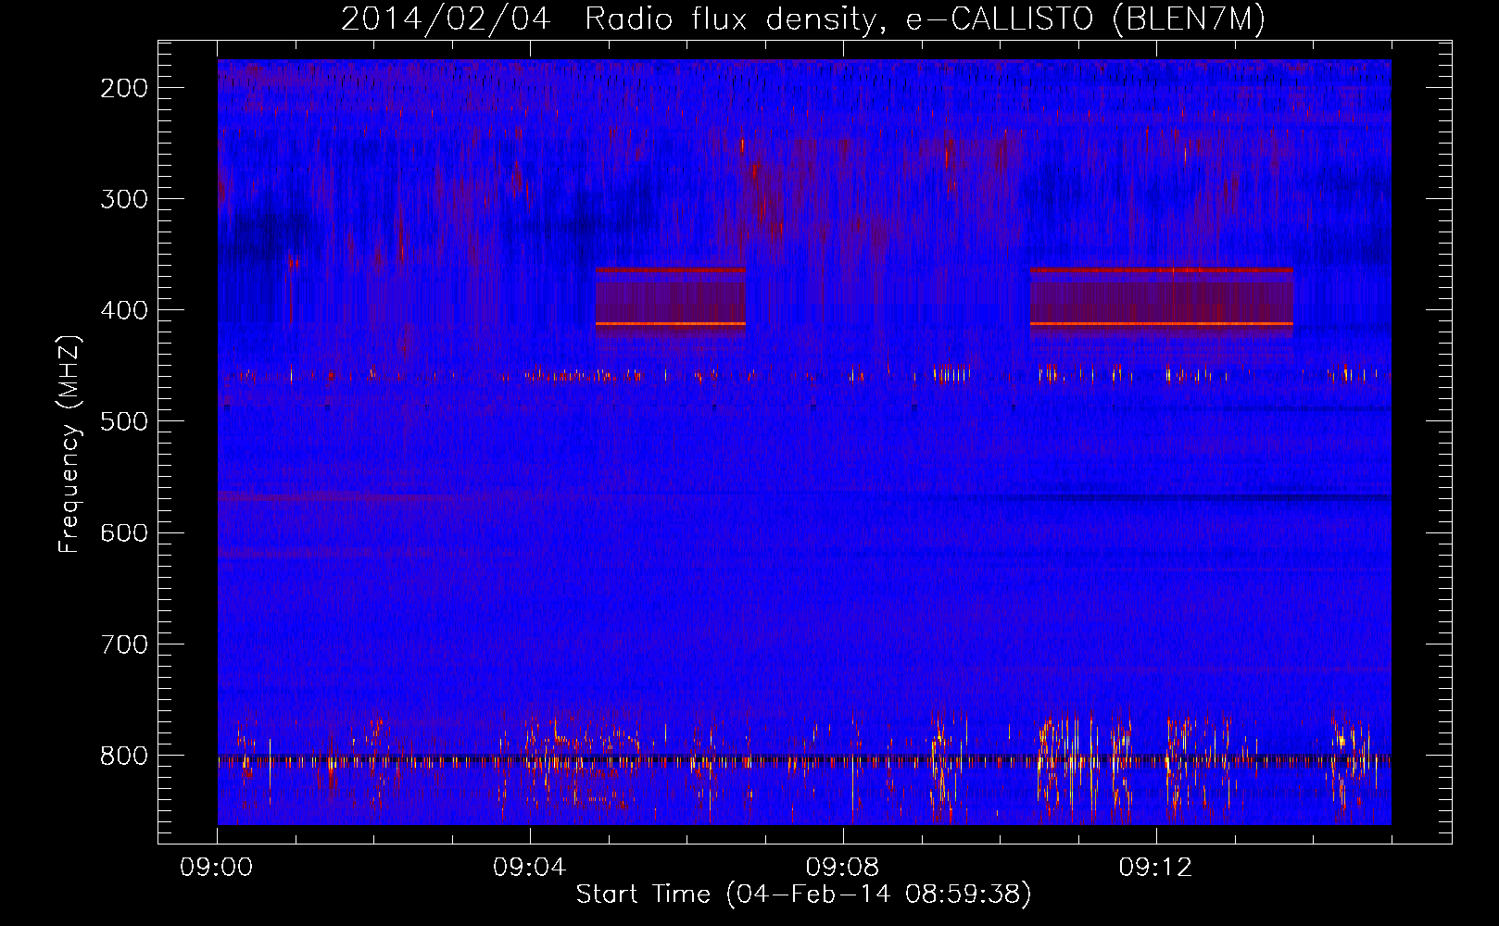1499x926 pixels.
Task: Click the 500 frequency tick label
Action: click(123, 421)
